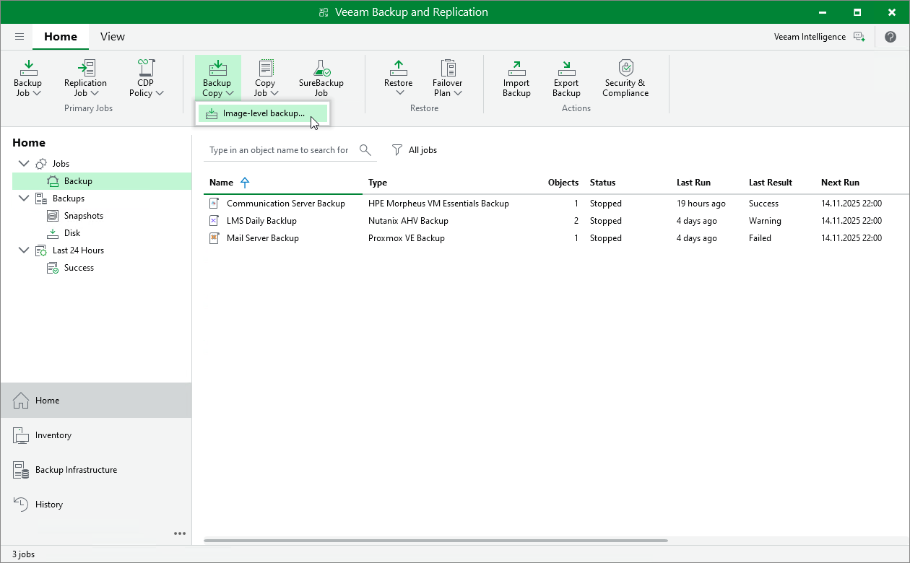The width and height of the screenshot is (910, 563).
Task: Sort by the Objects column header
Action: pyautogui.click(x=563, y=183)
